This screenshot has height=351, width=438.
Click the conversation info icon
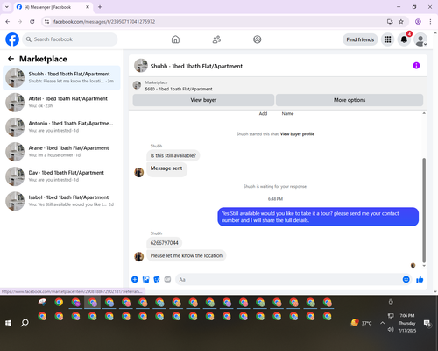416,66
